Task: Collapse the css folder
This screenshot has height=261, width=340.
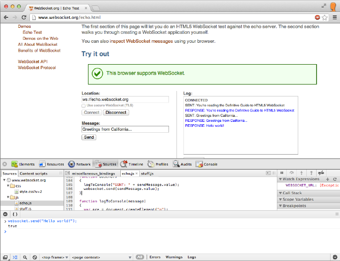Action: pos(8,185)
